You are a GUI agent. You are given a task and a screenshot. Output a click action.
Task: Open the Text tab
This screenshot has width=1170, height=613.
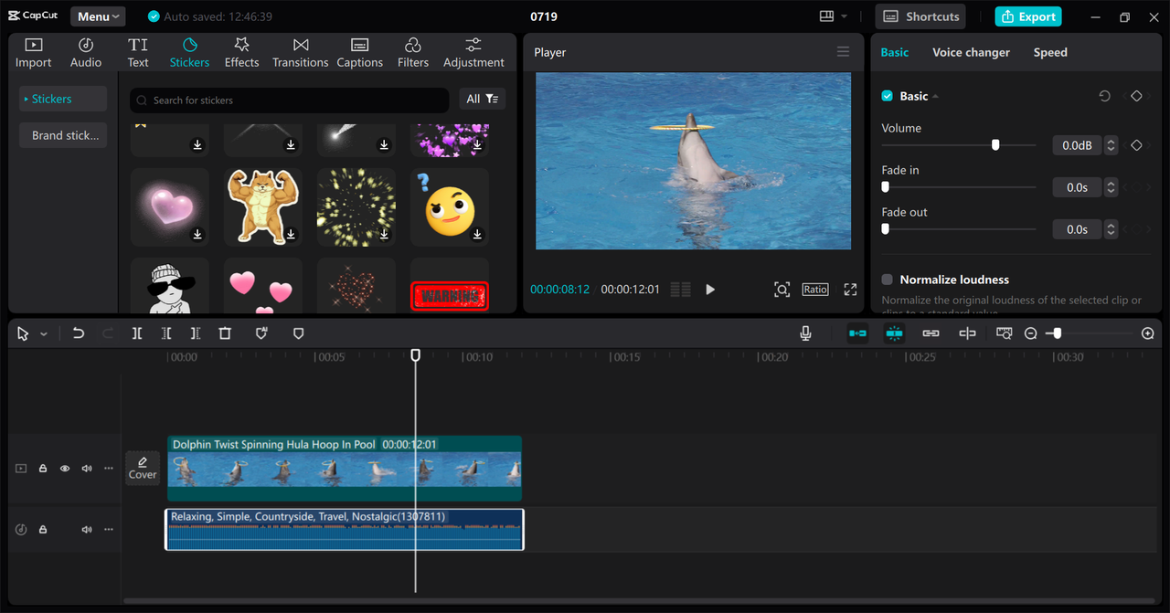pos(138,53)
